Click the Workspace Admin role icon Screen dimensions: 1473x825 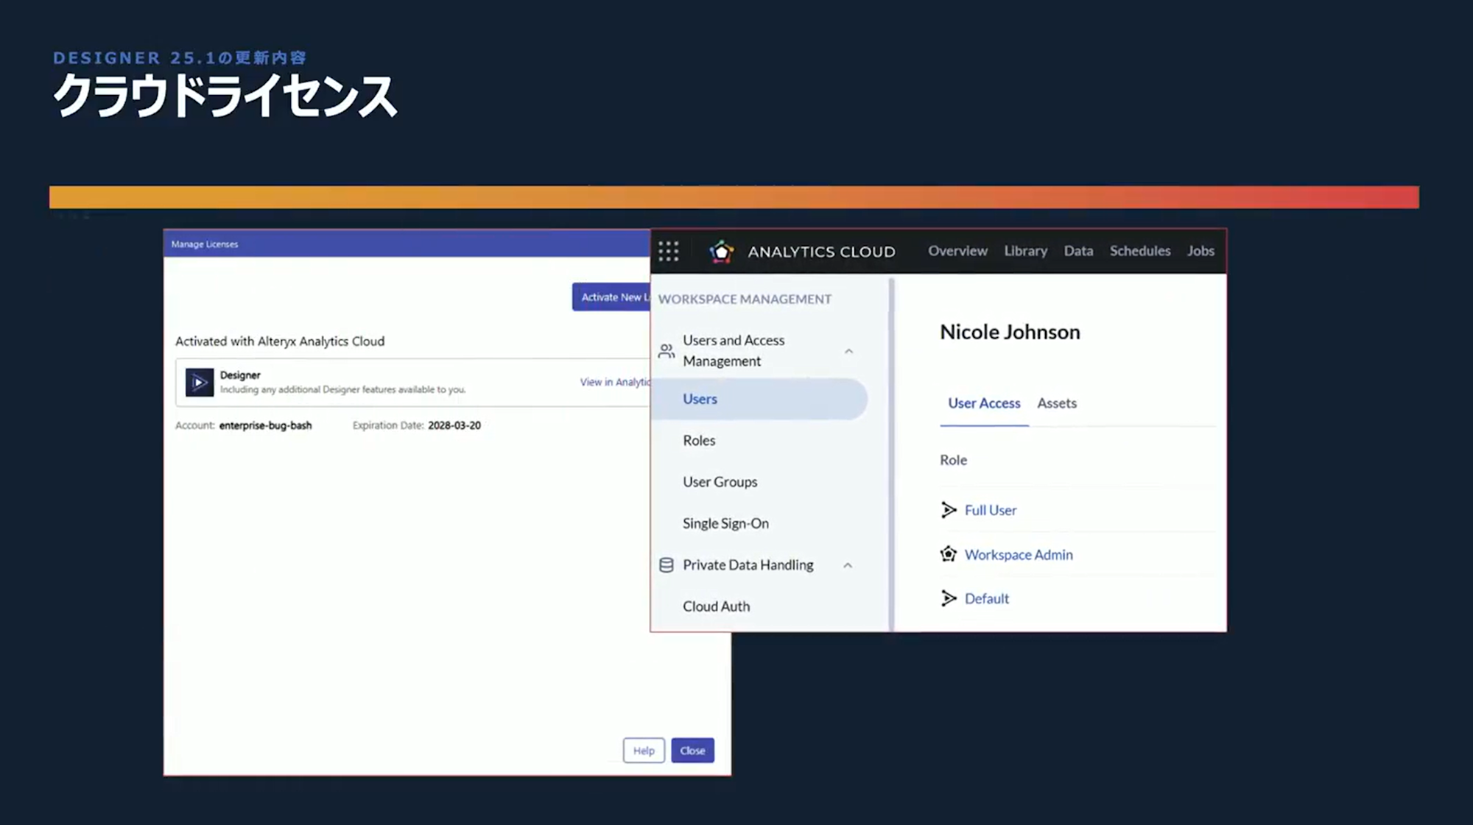click(x=949, y=554)
